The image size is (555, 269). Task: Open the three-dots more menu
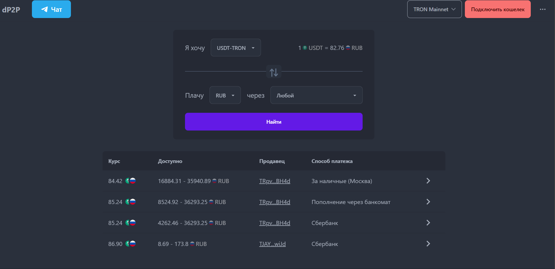click(x=543, y=9)
